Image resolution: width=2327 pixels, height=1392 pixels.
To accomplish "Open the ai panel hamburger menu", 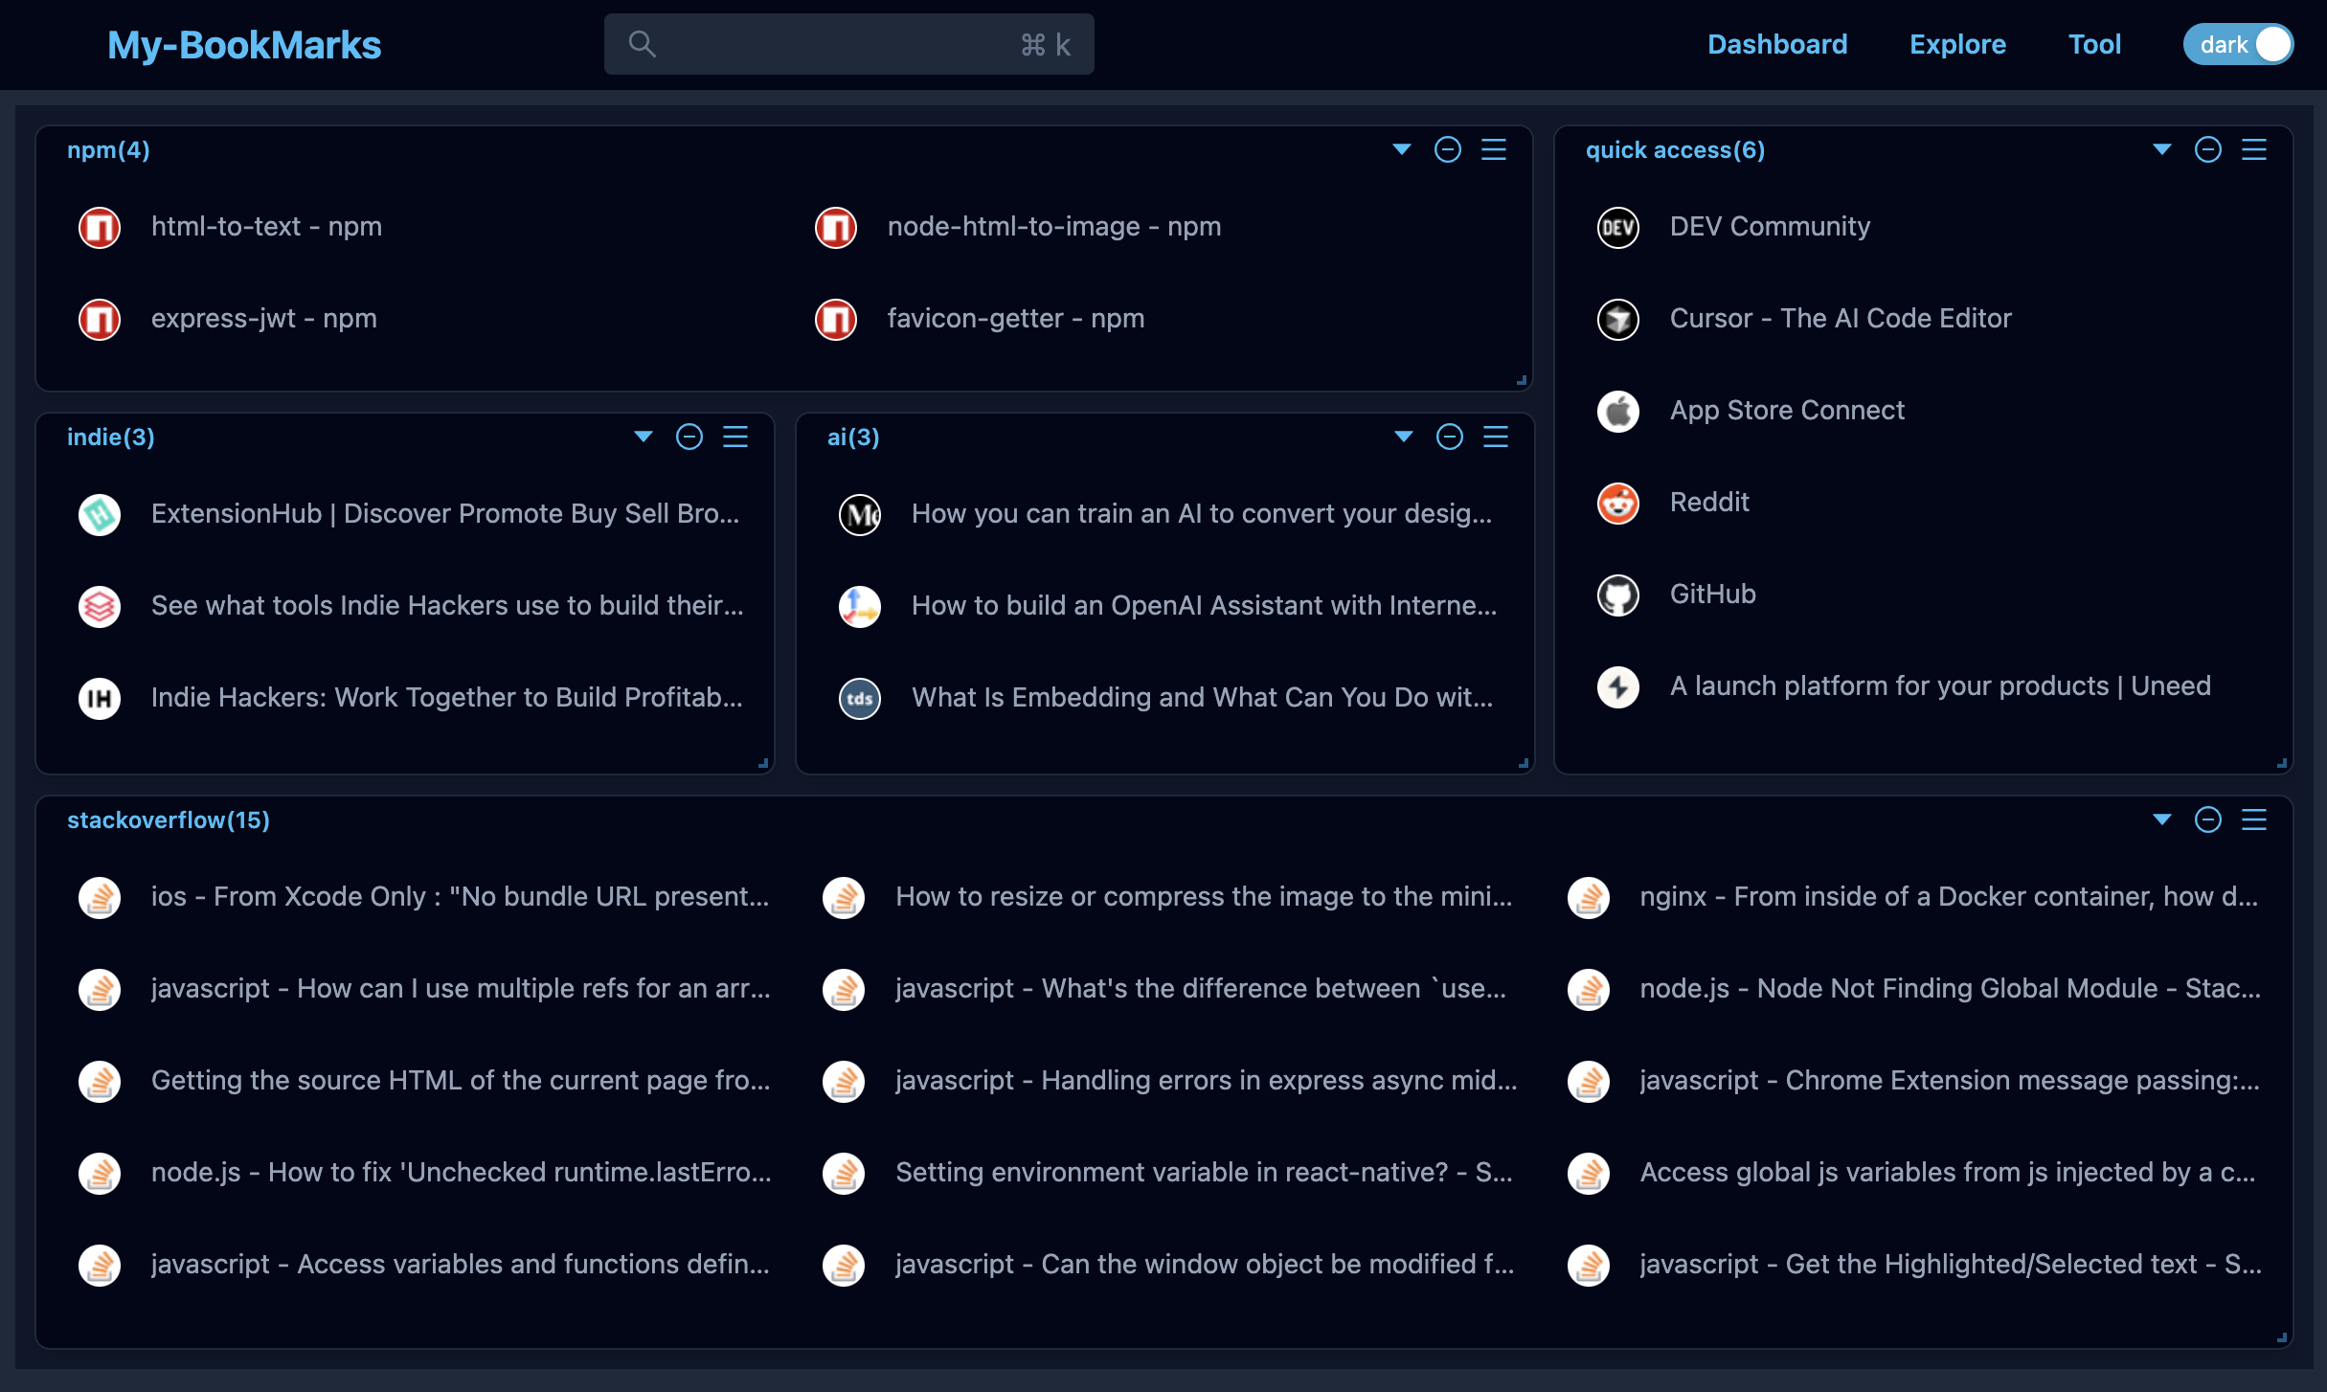I will pyautogui.click(x=1496, y=437).
